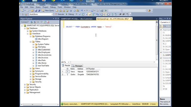Click the New Query toolbar button

coord(48,11)
